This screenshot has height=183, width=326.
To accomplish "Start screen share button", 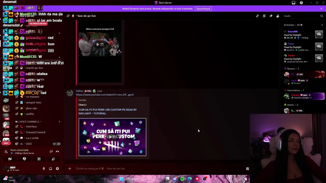I will click(x=24, y=159).
